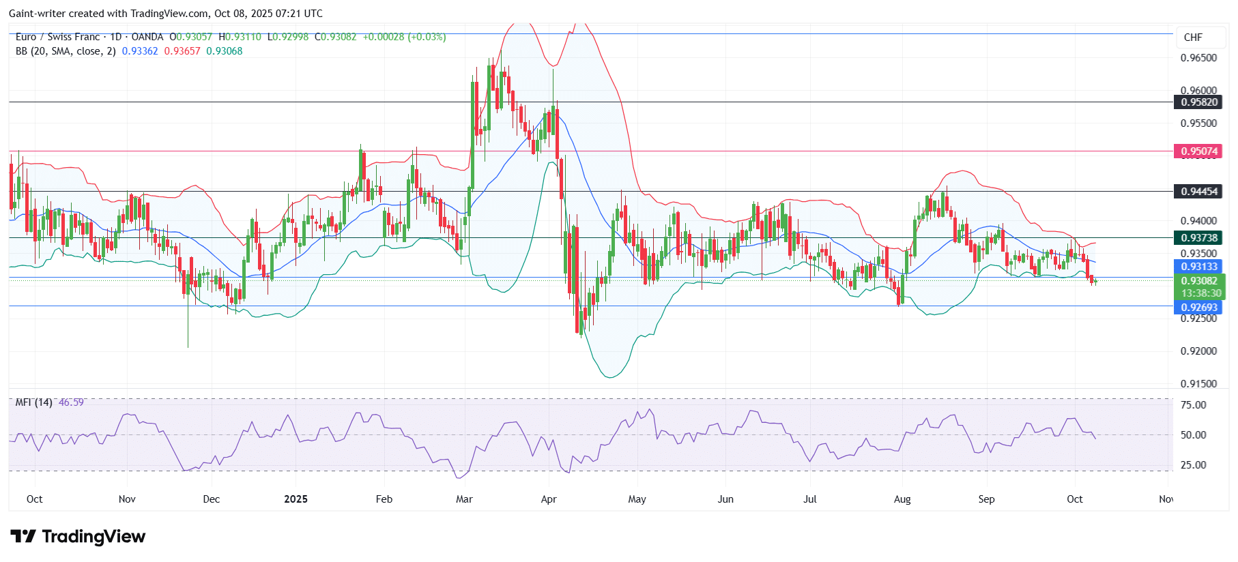The image size is (1238, 562).
Task: Select the Jun label on time axis
Action: click(725, 499)
